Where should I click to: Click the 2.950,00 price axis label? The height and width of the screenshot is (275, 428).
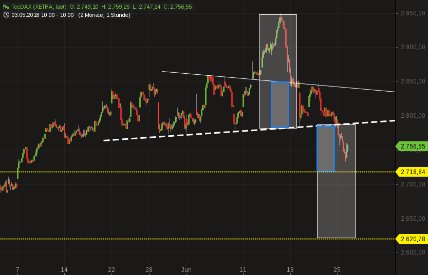413,13
